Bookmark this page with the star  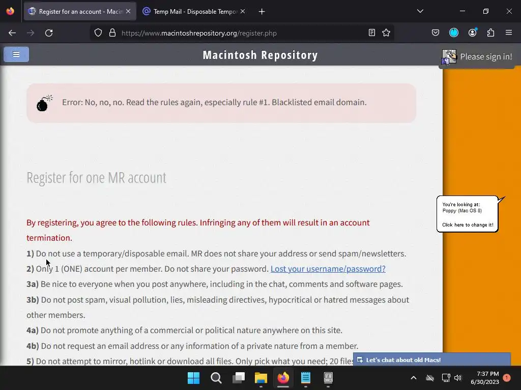[386, 32]
